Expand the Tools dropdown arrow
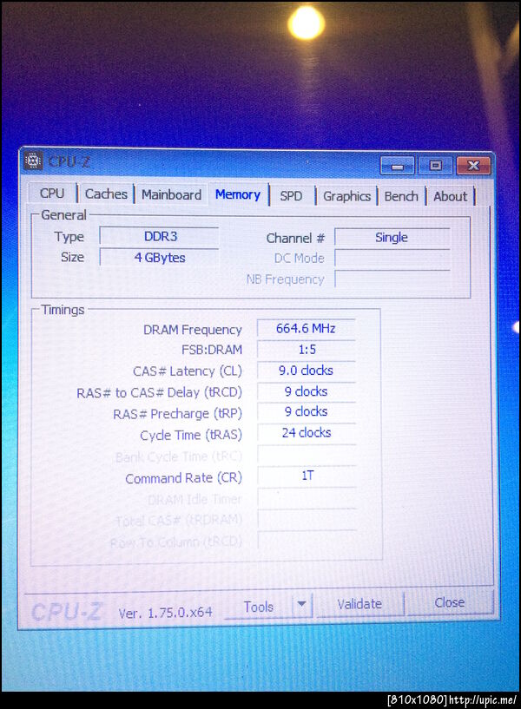Viewport: 521px width, 709px height. point(302,605)
